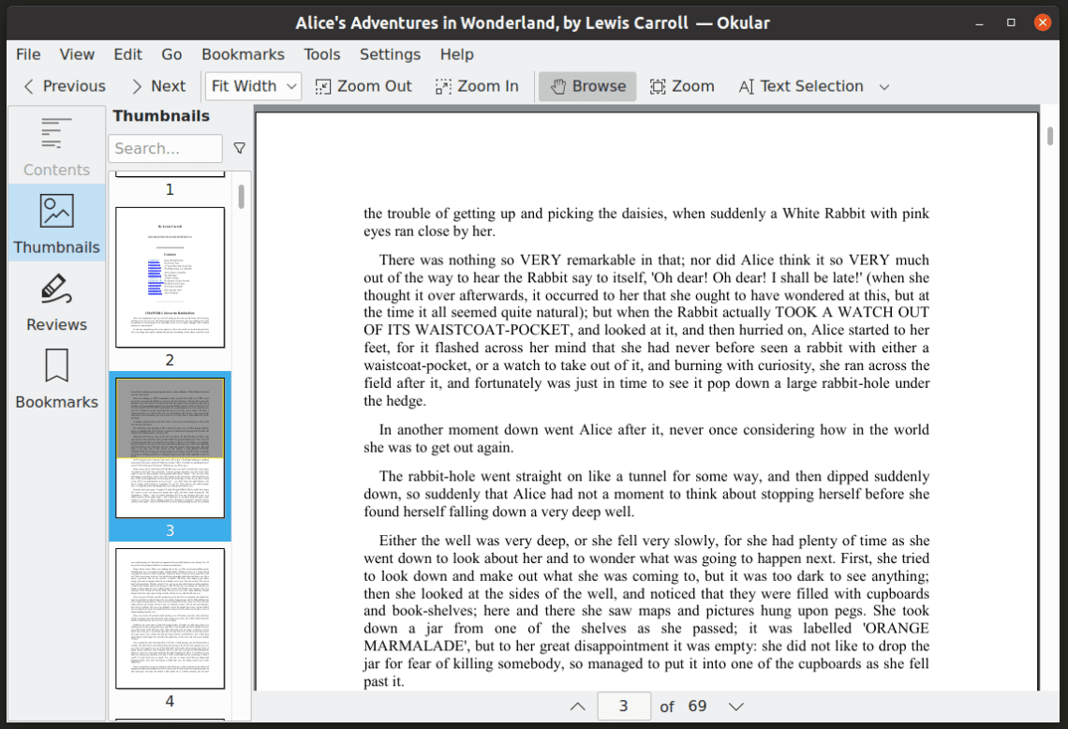Image resolution: width=1068 pixels, height=729 pixels.
Task: Open the page-down chevron next to page counter
Action: [736, 707]
